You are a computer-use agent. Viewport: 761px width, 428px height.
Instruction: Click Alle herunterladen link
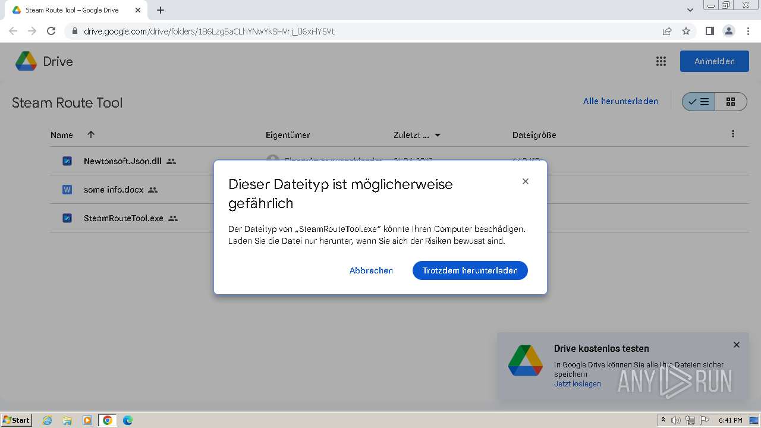click(x=621, y=101)
